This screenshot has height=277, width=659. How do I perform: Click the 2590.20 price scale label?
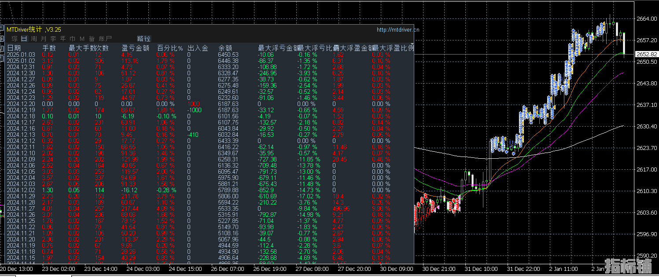(x=647, y=255)
